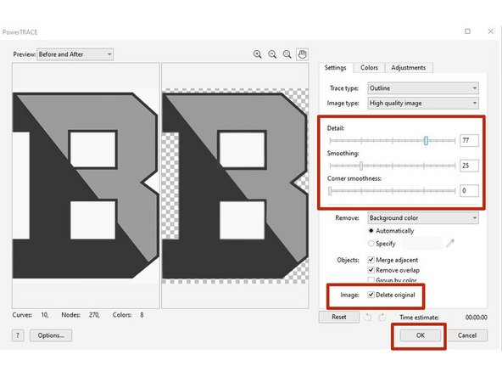502x377 pixels.
Task: Open the Adjustments tab
Action: point(409,68)
